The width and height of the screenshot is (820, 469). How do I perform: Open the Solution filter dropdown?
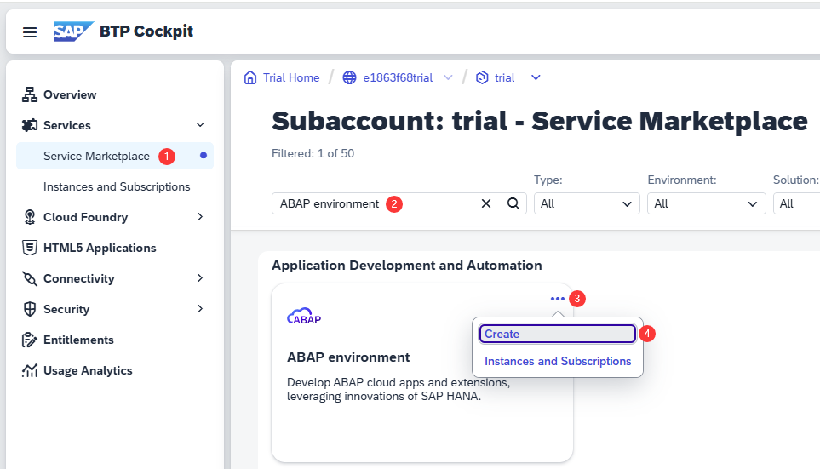(x=797, y=203)
